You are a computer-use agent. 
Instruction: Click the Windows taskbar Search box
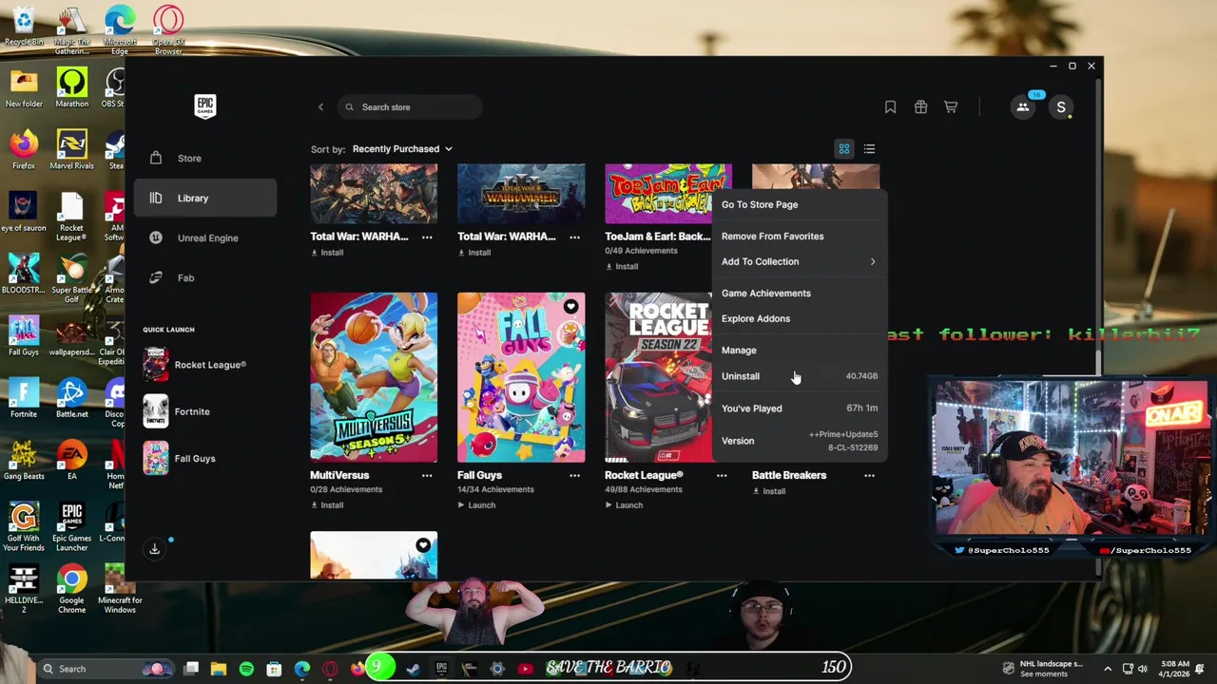coord(106,669)
